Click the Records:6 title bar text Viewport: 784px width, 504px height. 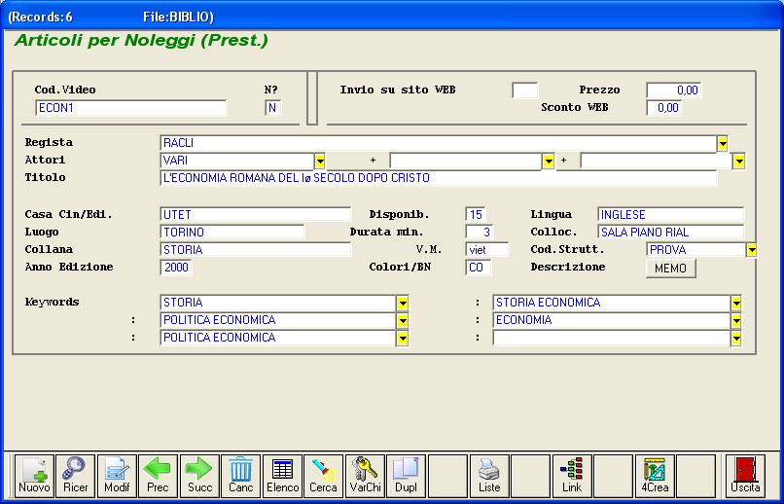coord(40,17)
